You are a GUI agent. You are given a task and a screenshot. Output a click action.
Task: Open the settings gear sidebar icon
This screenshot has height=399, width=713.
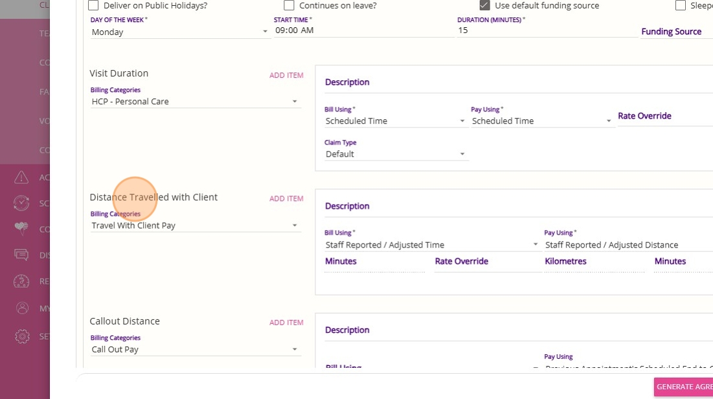point(21,336)
